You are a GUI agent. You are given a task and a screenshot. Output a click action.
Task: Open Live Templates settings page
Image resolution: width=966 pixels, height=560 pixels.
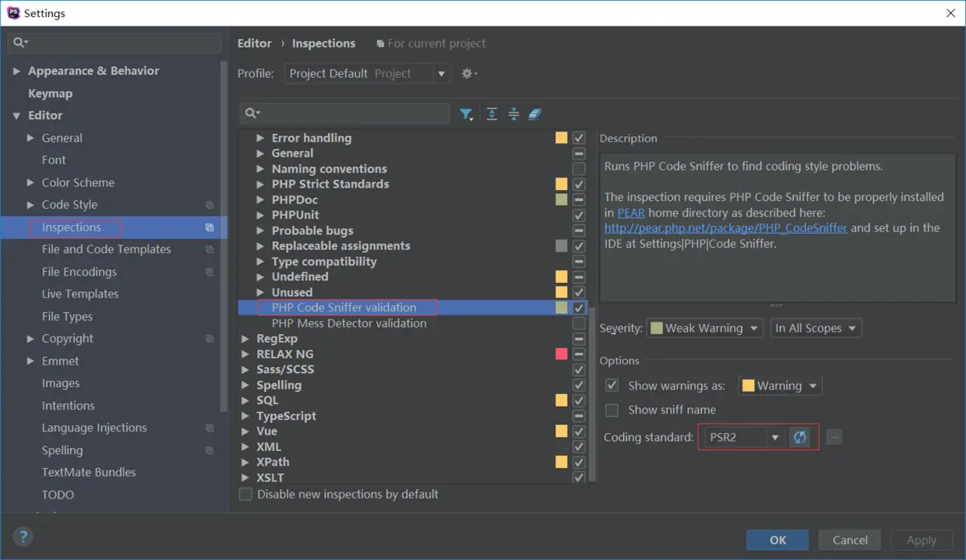click(80, 294)
